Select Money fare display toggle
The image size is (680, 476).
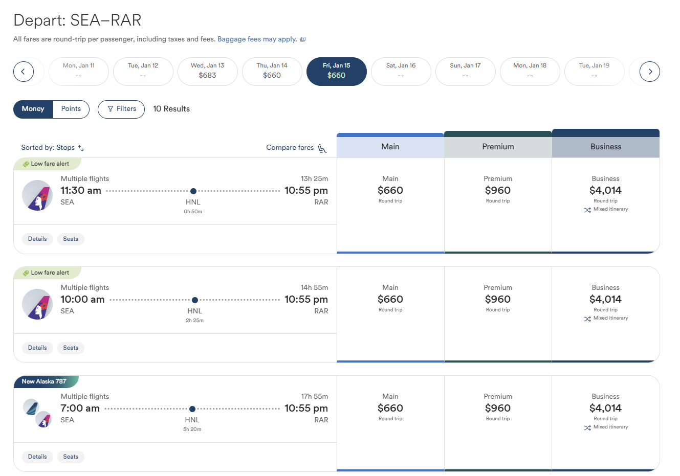pyautogui.click(x=33, y=109)
